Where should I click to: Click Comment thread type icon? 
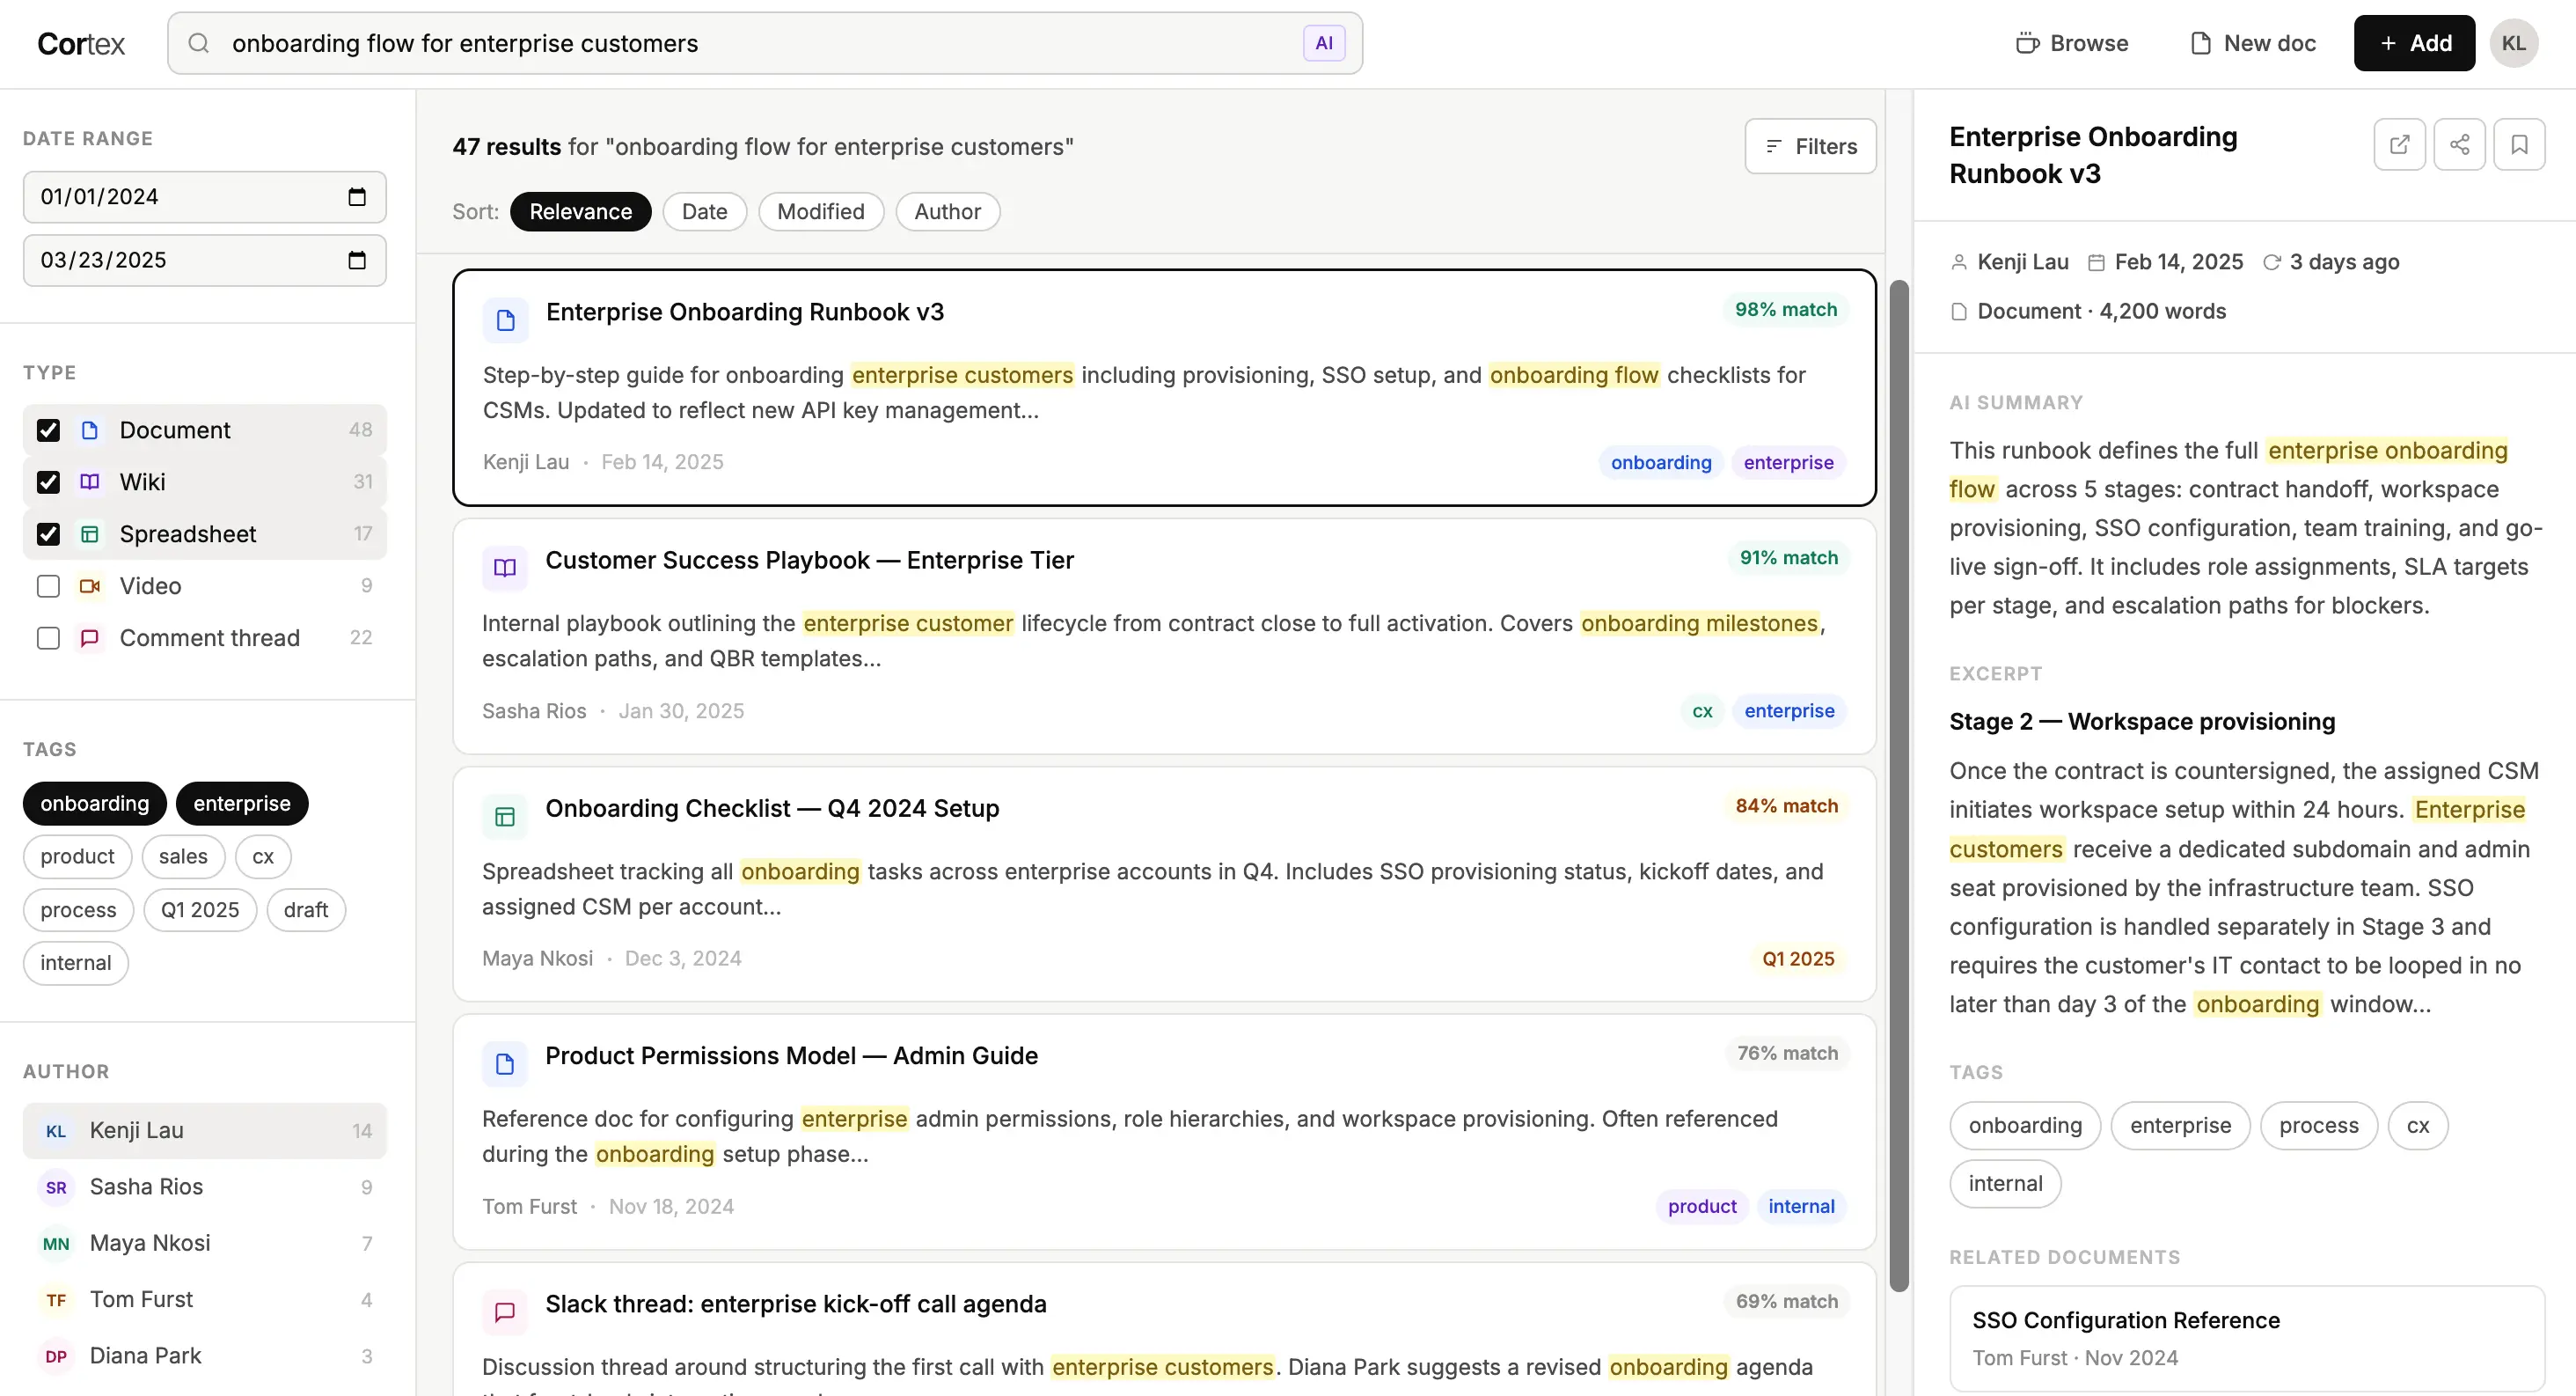(90, 638)
